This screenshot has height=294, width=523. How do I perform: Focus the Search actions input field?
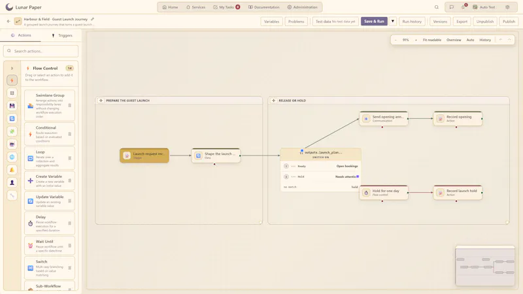point(41,51)
